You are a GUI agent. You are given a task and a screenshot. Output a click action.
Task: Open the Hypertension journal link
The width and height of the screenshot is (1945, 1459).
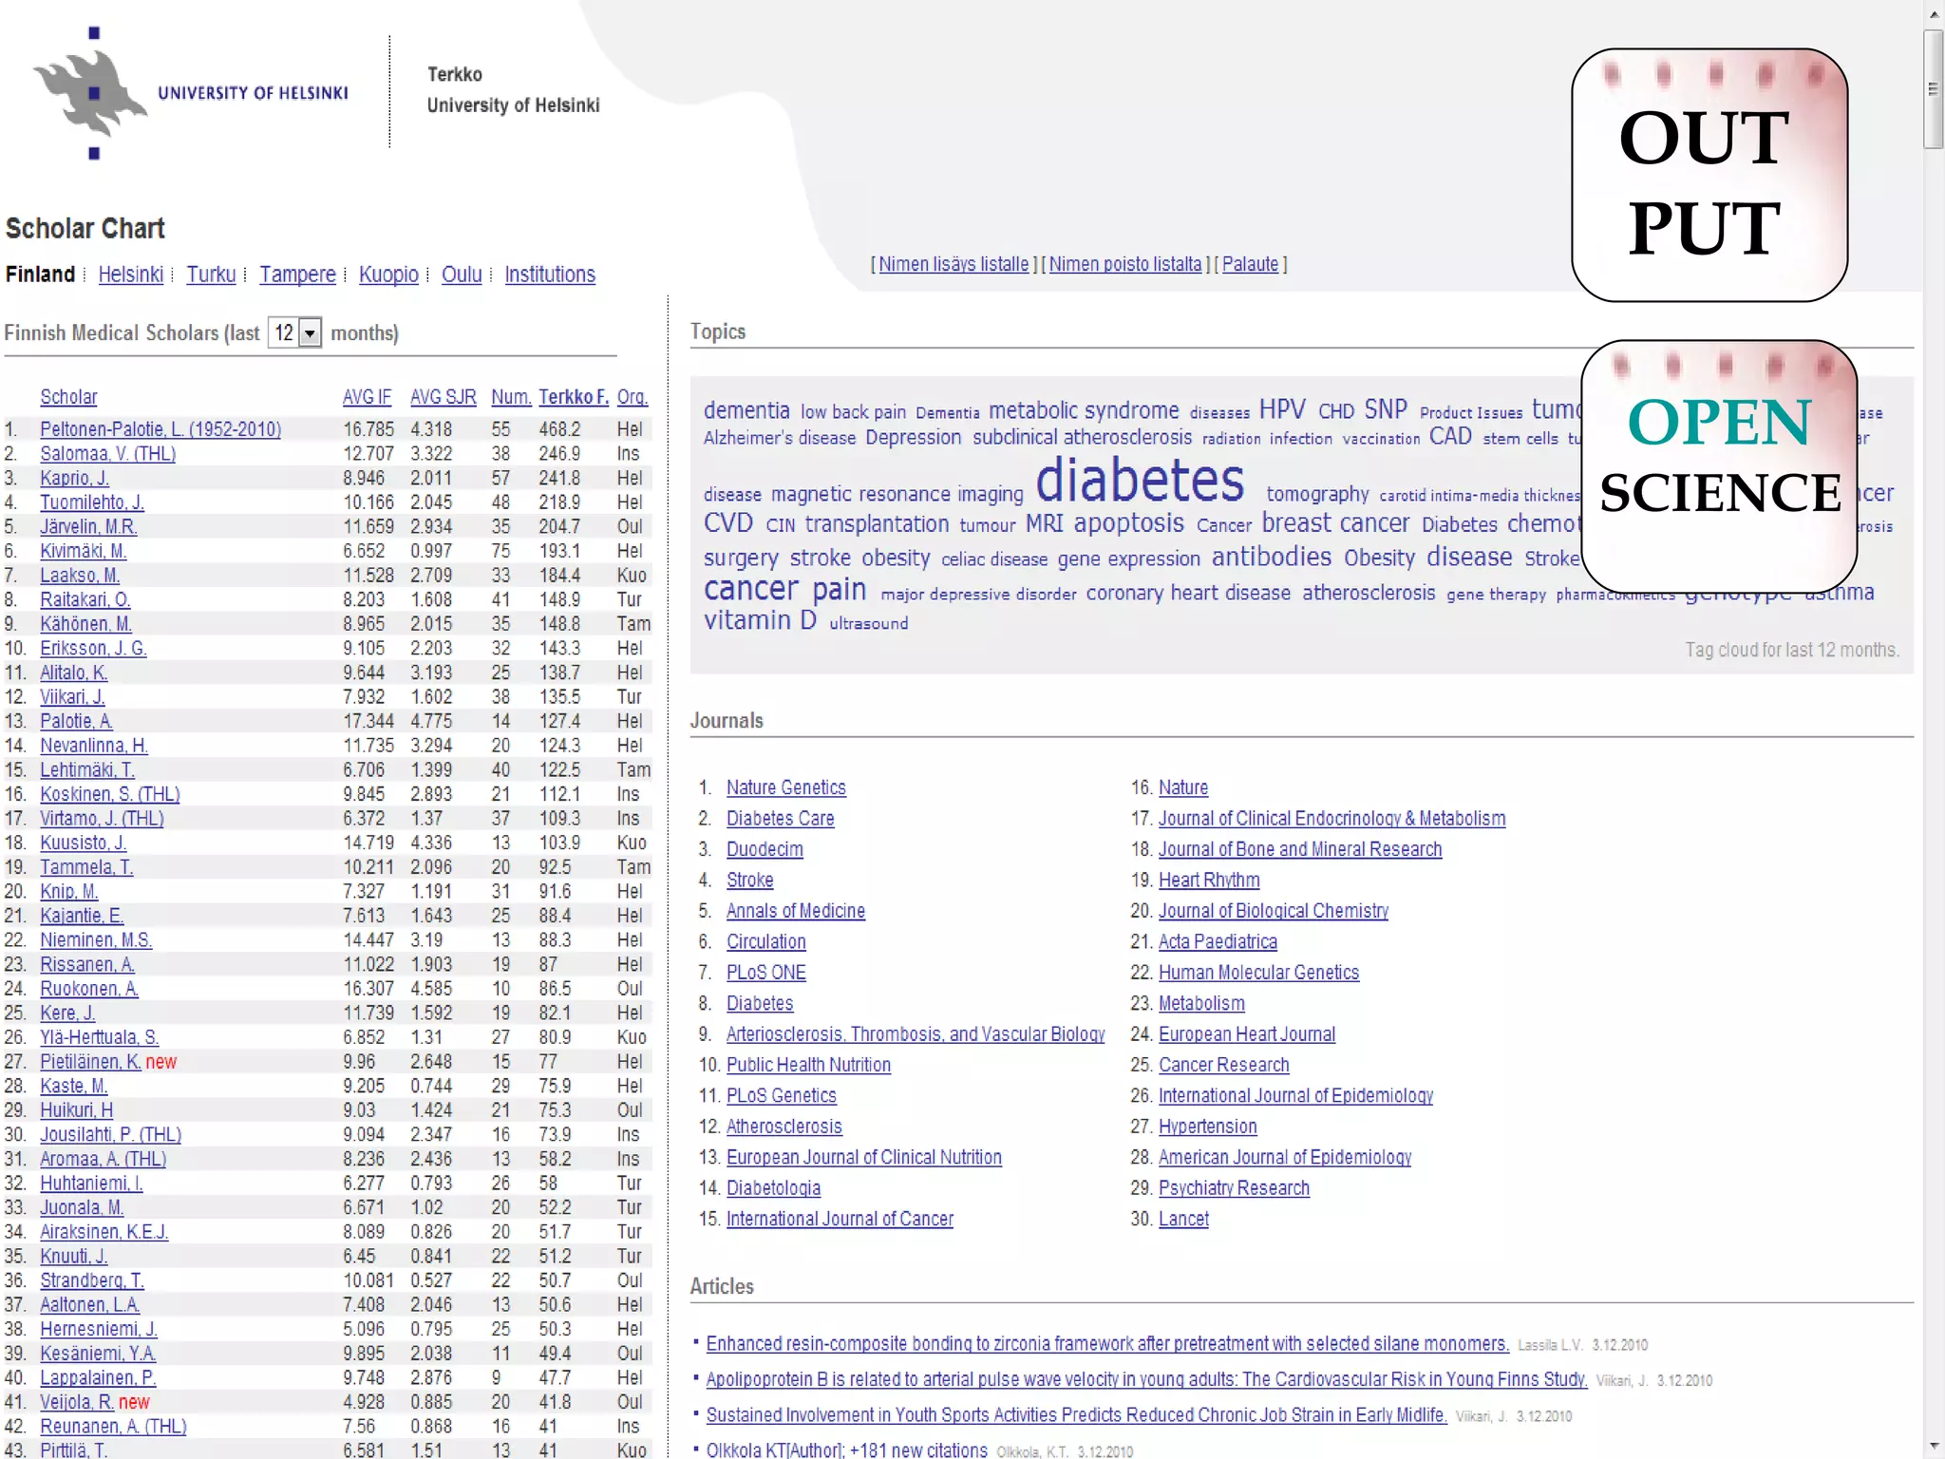pyautogui.click(x=1207, y=1127)
